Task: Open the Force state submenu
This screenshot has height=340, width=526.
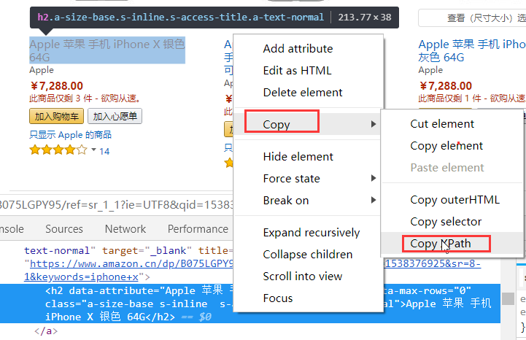Action: [309, 179]
